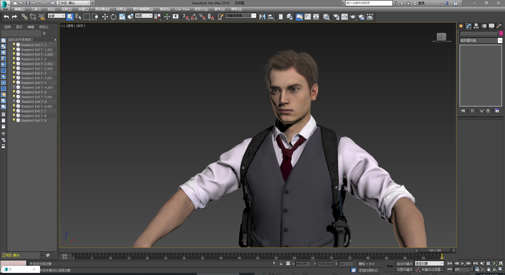Open the 编辑(E) menu
The width and height of the screenshot is (505, 275).
tap(19, 9)
